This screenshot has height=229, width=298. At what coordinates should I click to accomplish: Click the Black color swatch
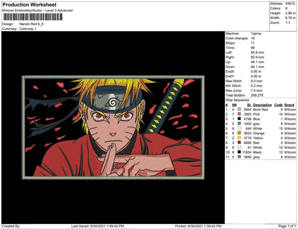coord(239,152)
